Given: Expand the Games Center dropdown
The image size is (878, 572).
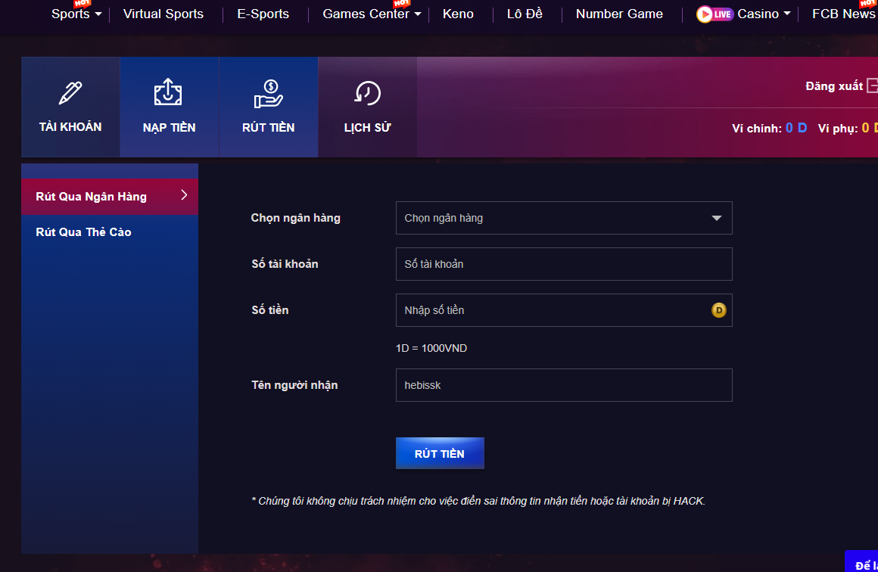Looking at the screenshot, I should click(x=418, y=14).
